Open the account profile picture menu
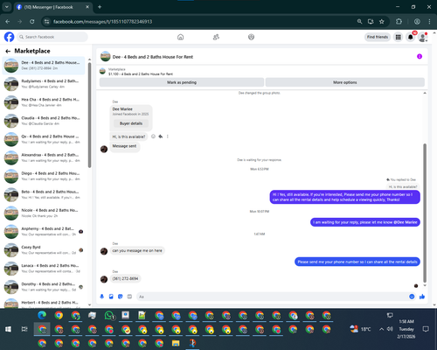 pos(423,37)
